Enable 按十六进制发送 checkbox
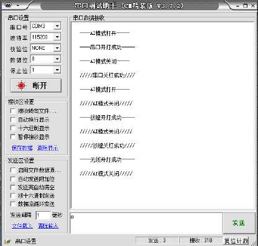This screenshot has height=246, width=258. click(x=13, y=196)
